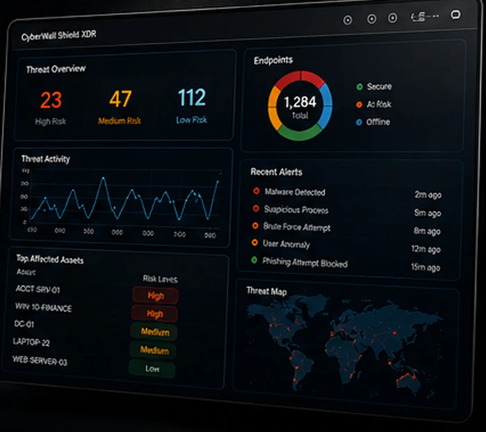The width and height of the screenshot is (486, 432).
Task: Click the Low badge for WEB-SERVER-03
Action: [152, 369]
